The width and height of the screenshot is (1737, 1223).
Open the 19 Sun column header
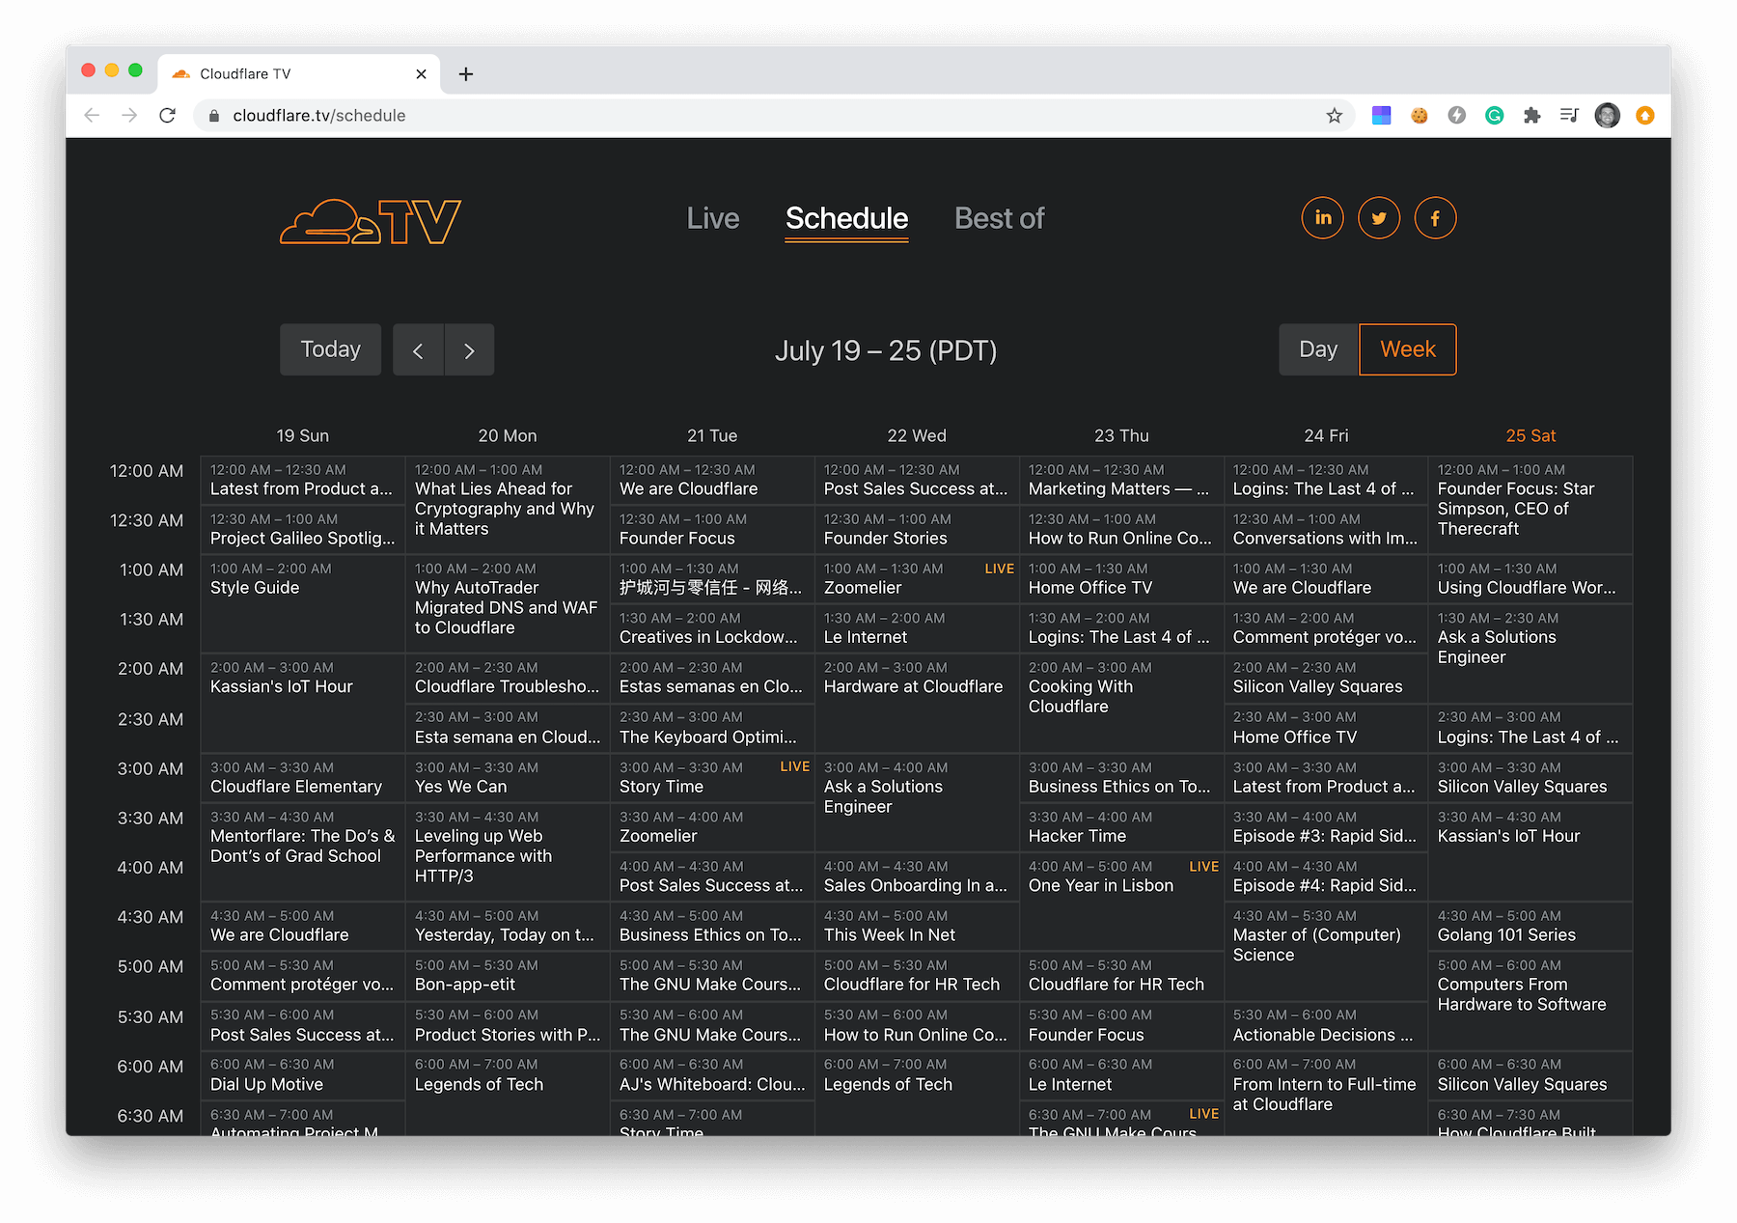click(x=302, y=436)
